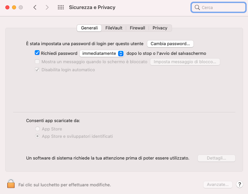Open the help question mark button
The width and height of the screenshot is (248, 194).
(240, 184)
